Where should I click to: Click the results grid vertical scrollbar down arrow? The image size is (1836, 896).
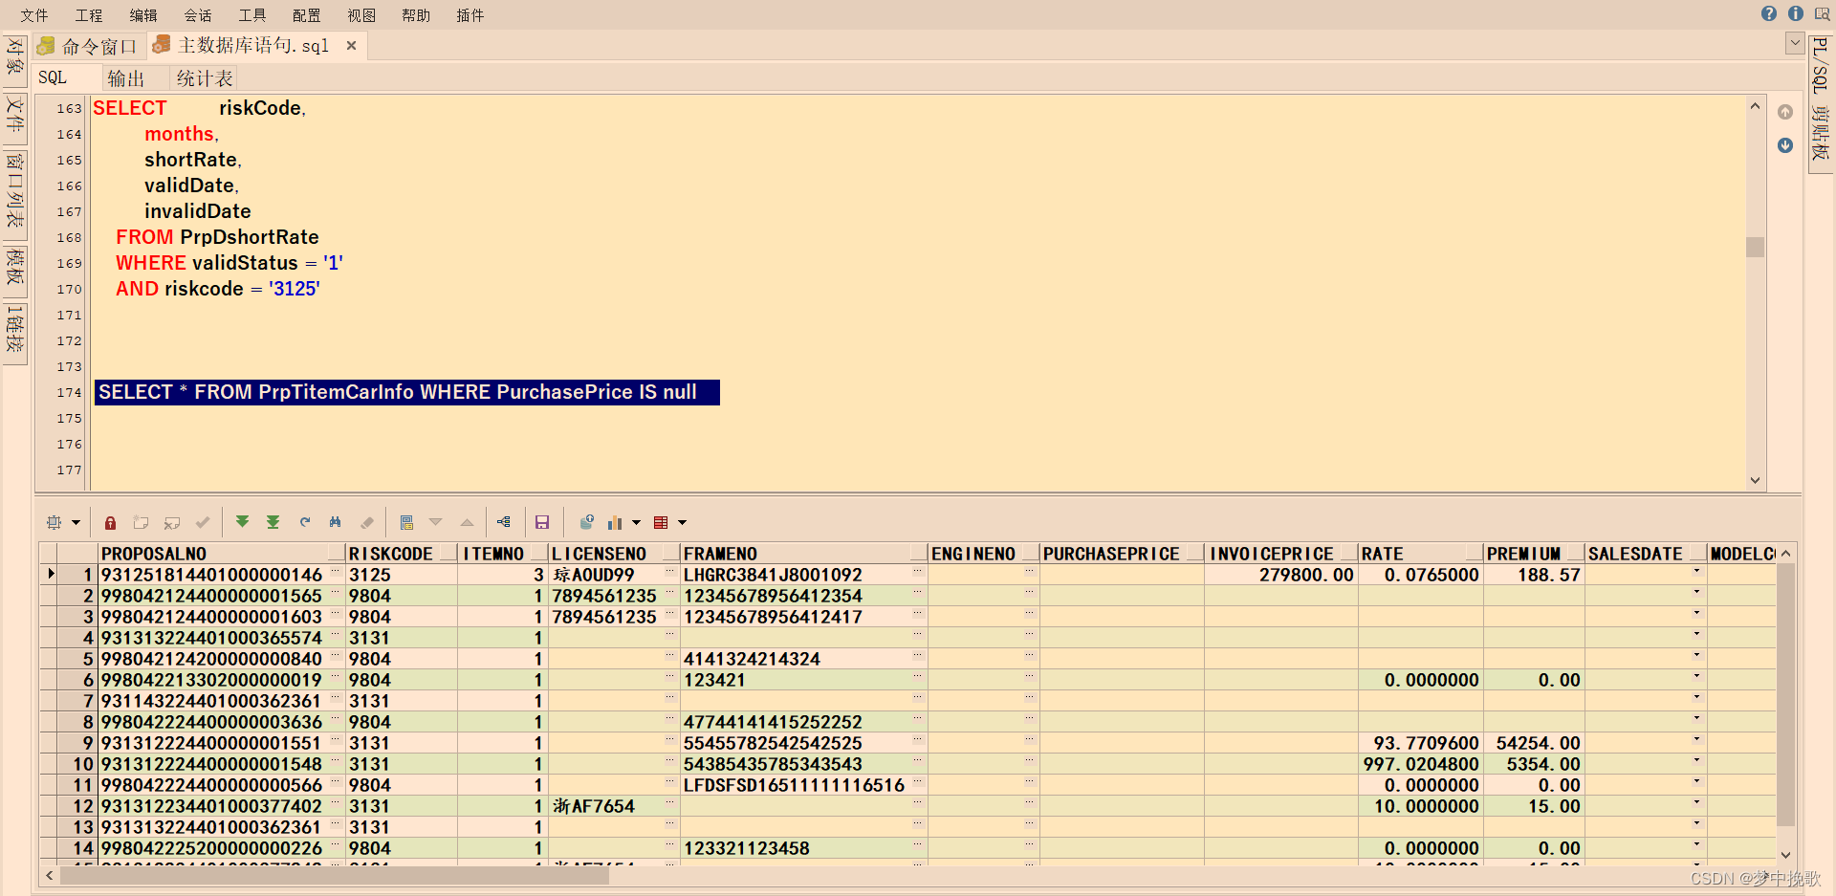tap(1785, 855)
